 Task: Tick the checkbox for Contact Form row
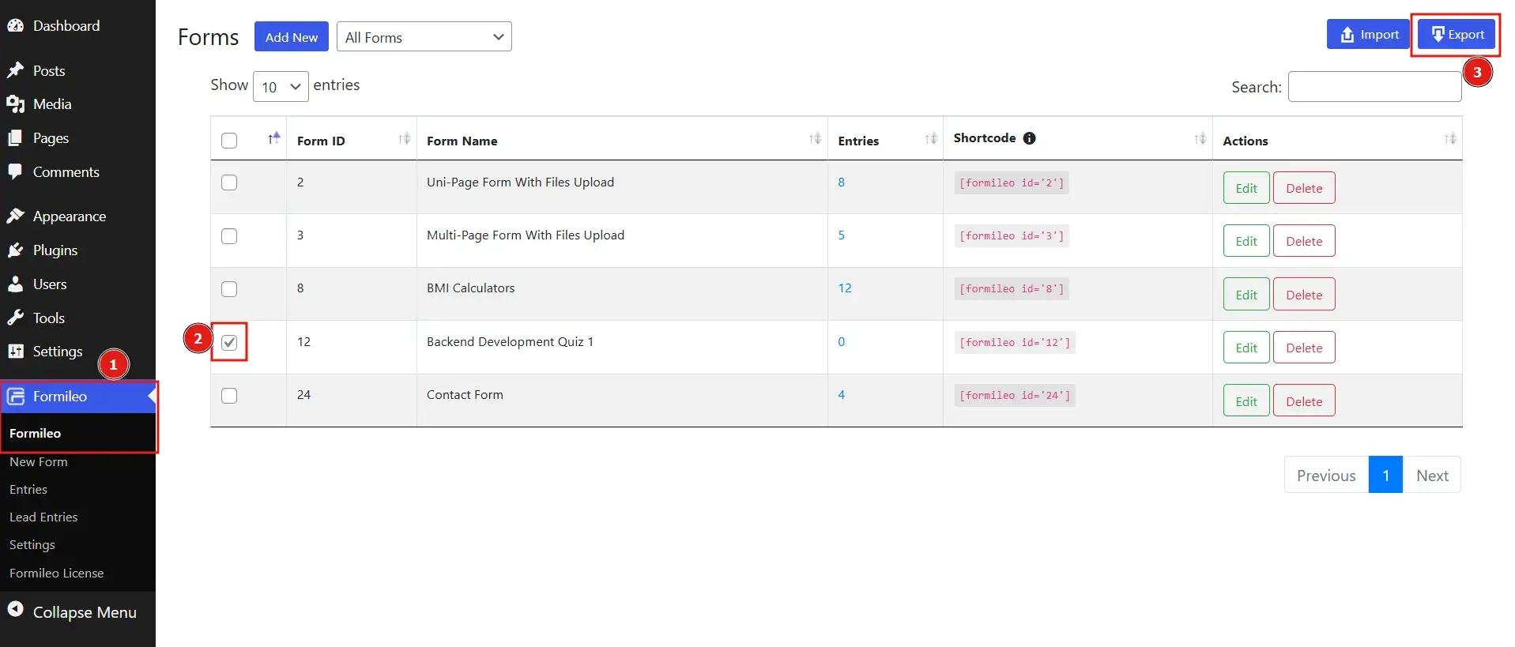coord(229,396)
